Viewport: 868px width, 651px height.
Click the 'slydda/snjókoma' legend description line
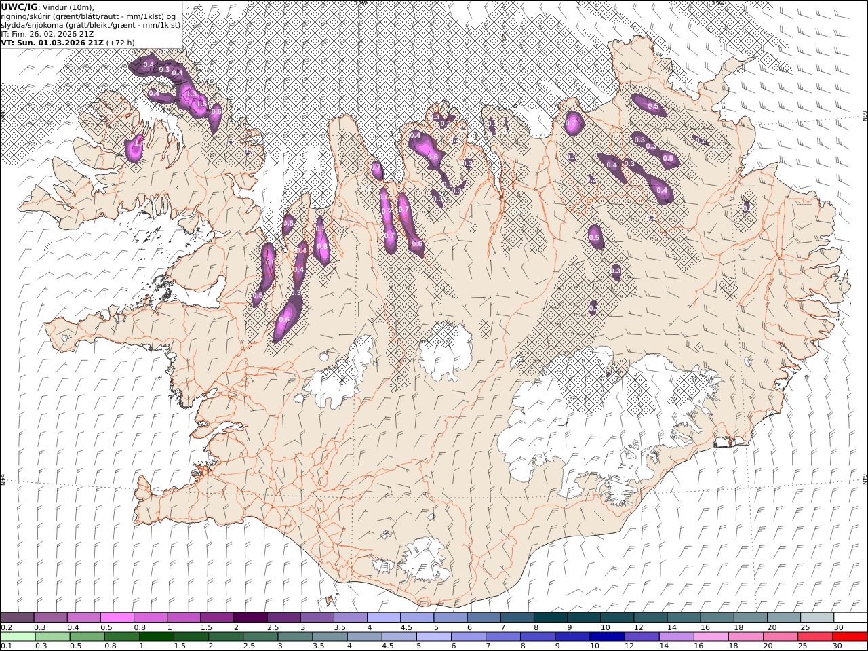[91, 25]
